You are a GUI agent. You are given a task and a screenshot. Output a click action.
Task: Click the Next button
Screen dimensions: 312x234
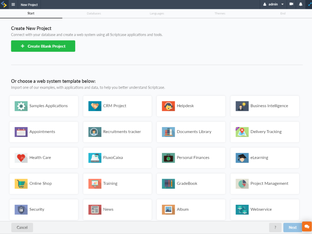(x=292, y=227)
